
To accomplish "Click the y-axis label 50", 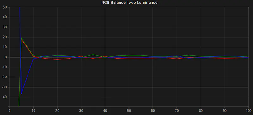I will point(5,7).
